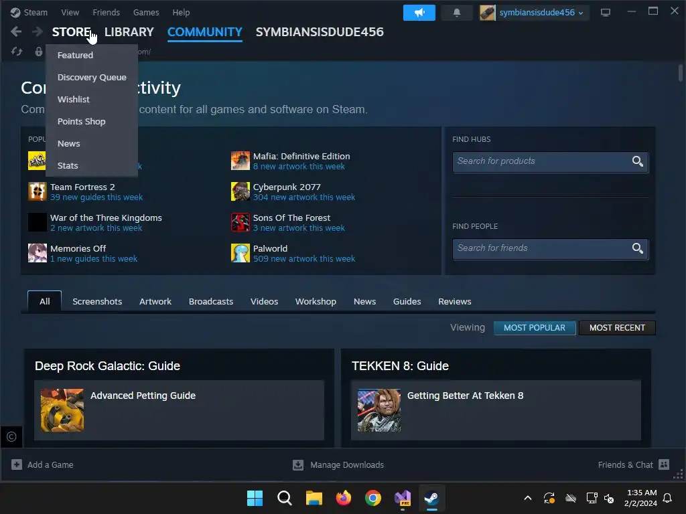Switch to Big Picture mode monitor icon
The width and height of the screenshot is (686, 514).
pos(606,13)
